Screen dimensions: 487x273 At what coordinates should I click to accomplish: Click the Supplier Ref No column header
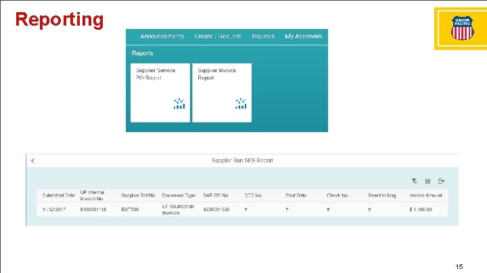138,195
